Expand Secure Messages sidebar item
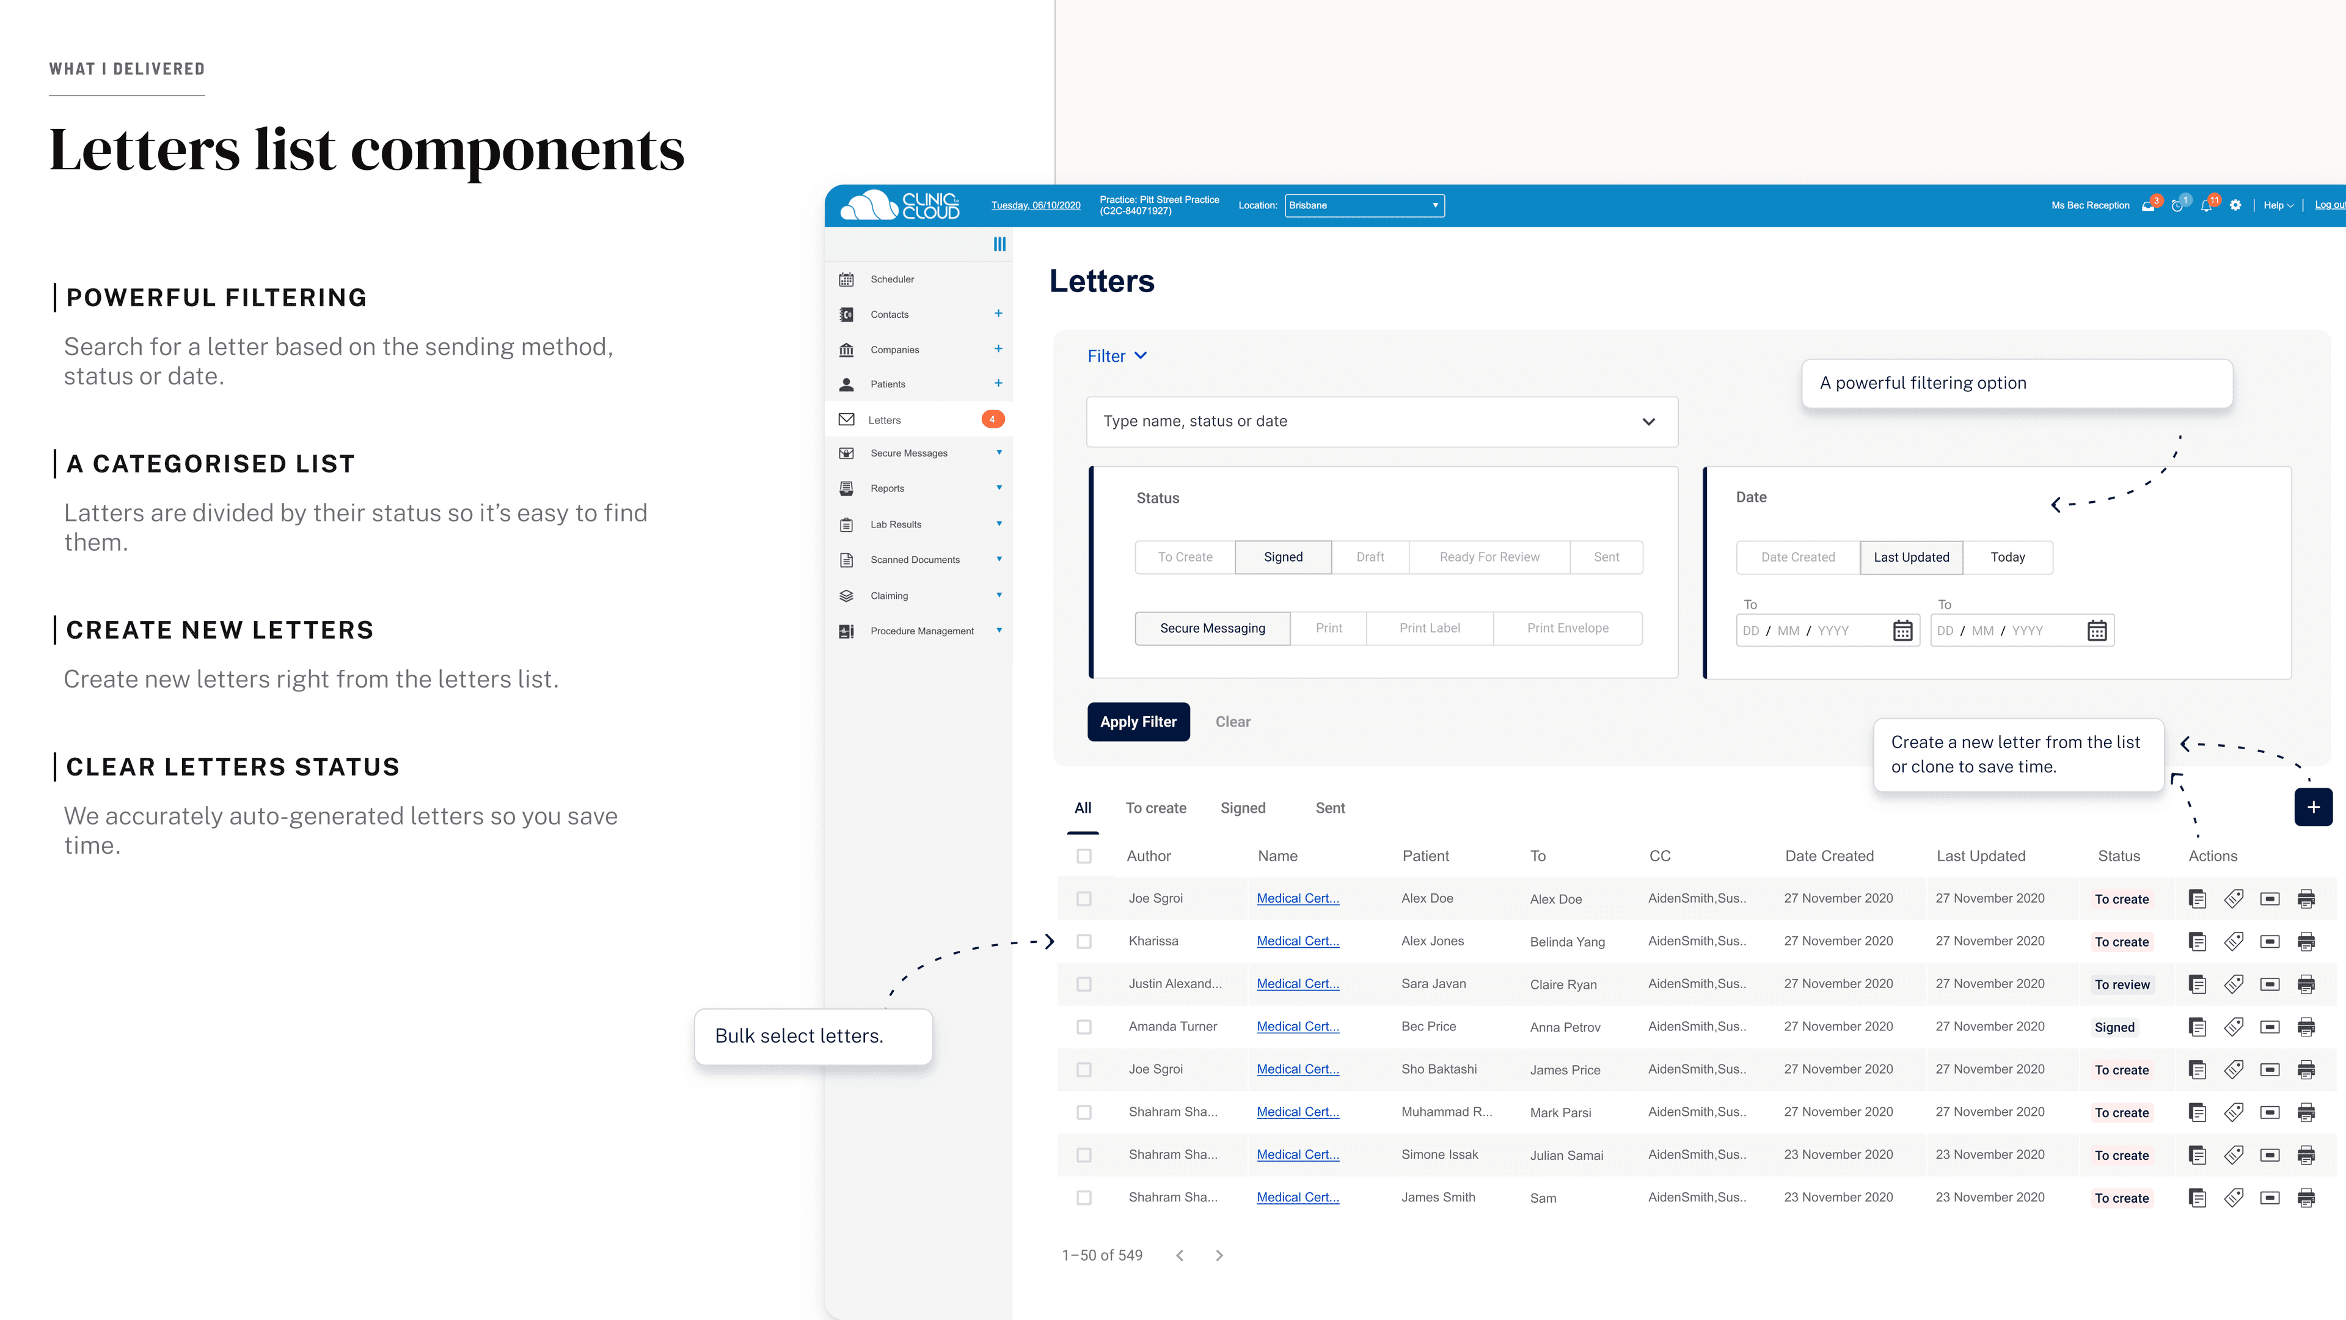 (999, 453)
